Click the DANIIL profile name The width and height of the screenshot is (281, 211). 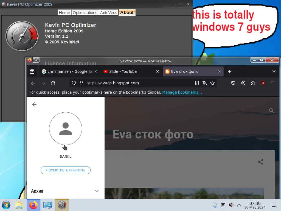pyautogui.click(x=66, y=156)
